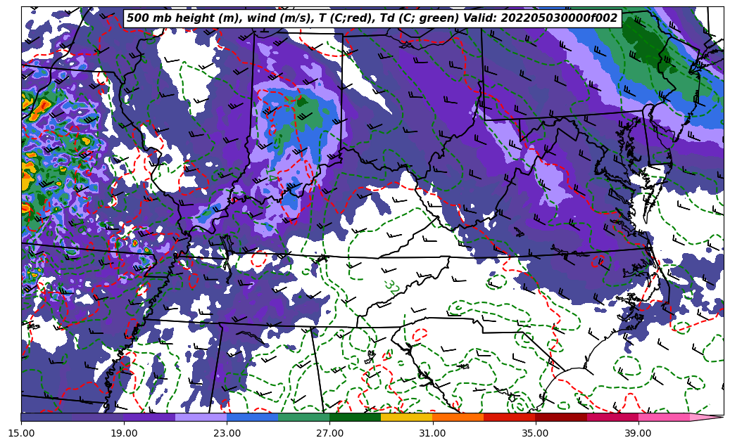Screen dimensions: 730x445
Task: Pick the light purple colorbar segment
Action: coord(201,417)
